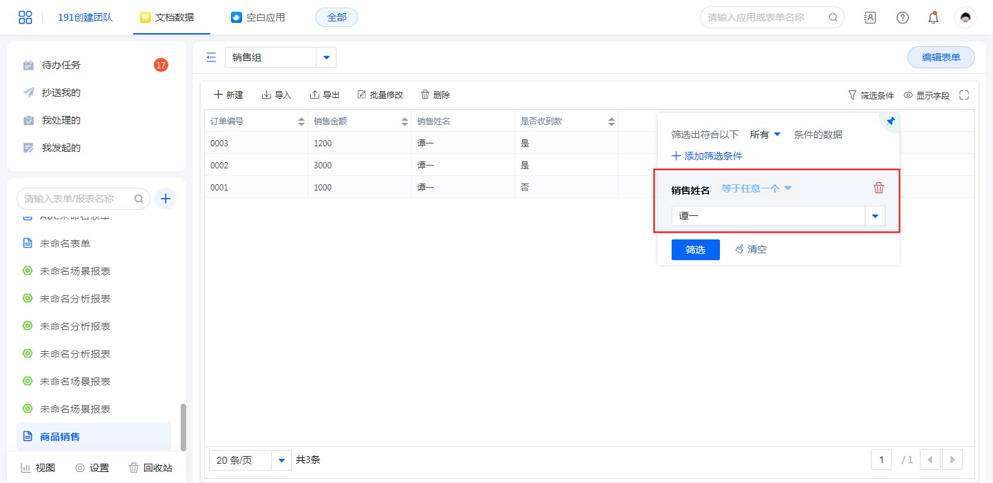Click the help question mark icon
The image size is (993, 483).
pos(902,17)
